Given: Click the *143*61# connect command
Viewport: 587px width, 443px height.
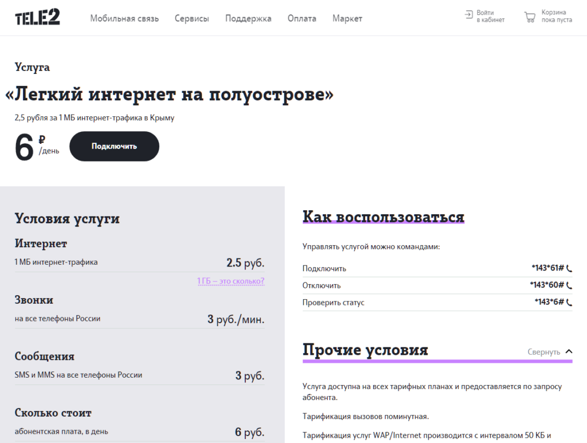Looking at the screenshot, I should tap(547, 268).
